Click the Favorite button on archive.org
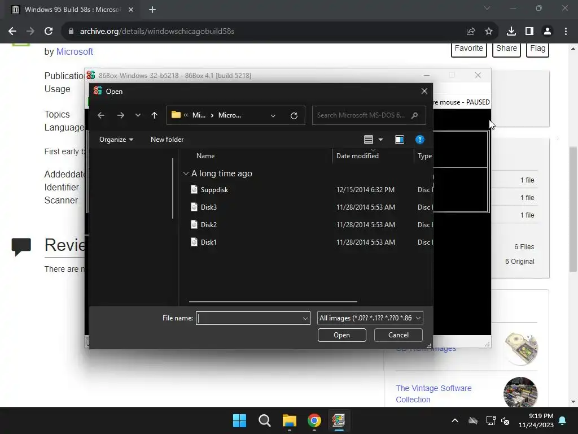578x434 pixels. [469, 49]
